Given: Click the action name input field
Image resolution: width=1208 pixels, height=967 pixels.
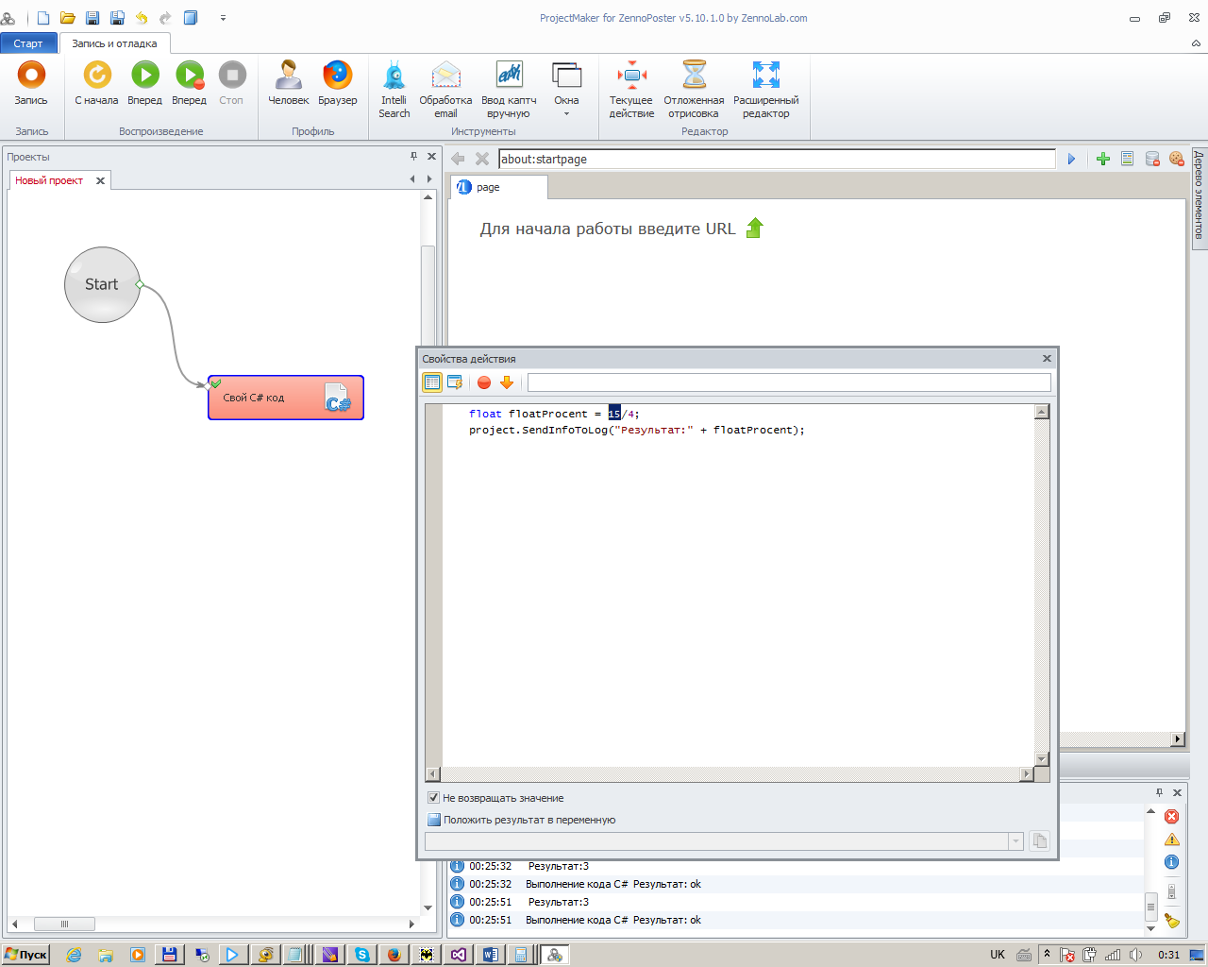Looking at the screenshot, I should 789,382.
